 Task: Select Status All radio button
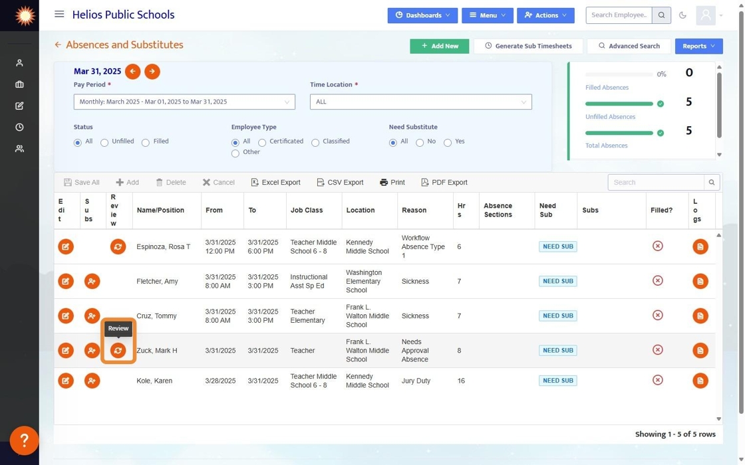(77, 142)
